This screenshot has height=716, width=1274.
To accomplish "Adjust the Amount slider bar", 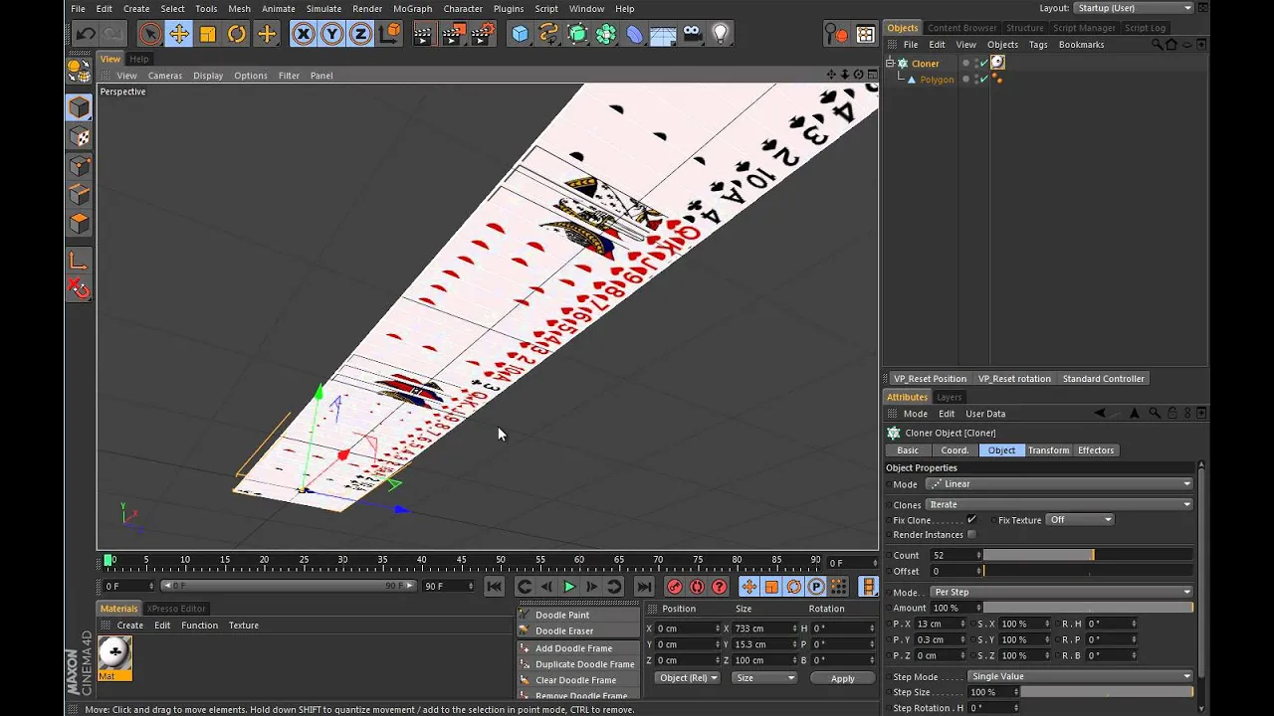I will (x=1087, y=608).
